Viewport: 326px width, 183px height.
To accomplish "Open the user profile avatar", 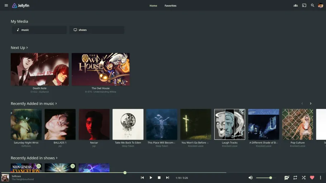I will click(x=320, y=6).
